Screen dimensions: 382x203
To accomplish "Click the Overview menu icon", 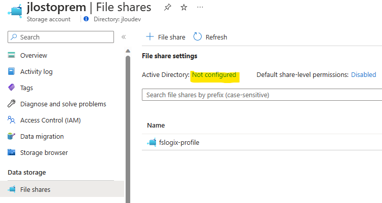I will [x=12, y=55].
